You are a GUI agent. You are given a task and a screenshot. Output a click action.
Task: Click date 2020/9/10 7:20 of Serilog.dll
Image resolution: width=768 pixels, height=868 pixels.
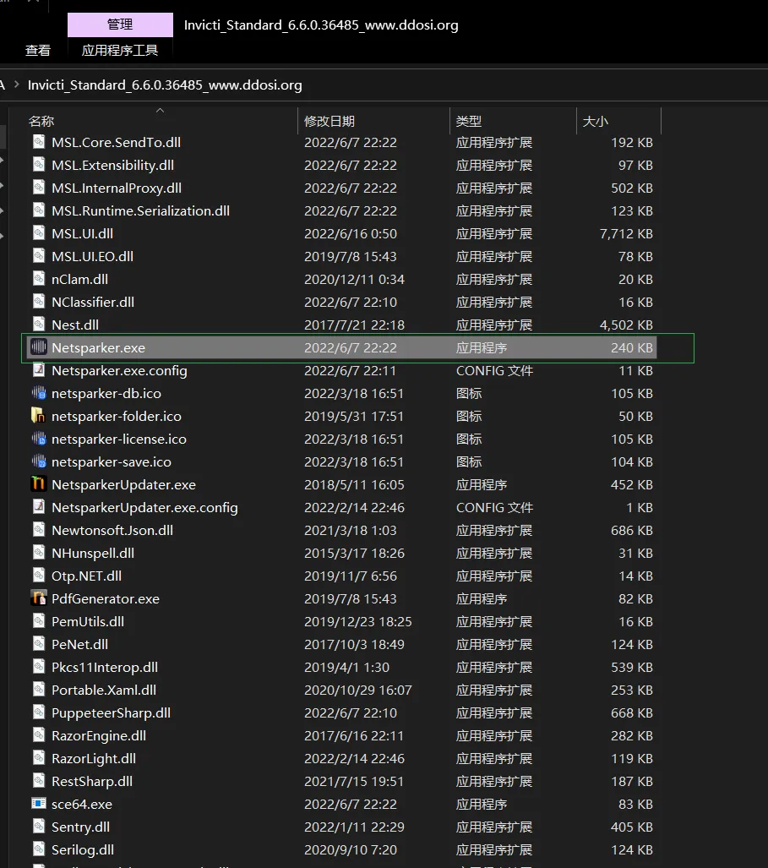[351, 849]
